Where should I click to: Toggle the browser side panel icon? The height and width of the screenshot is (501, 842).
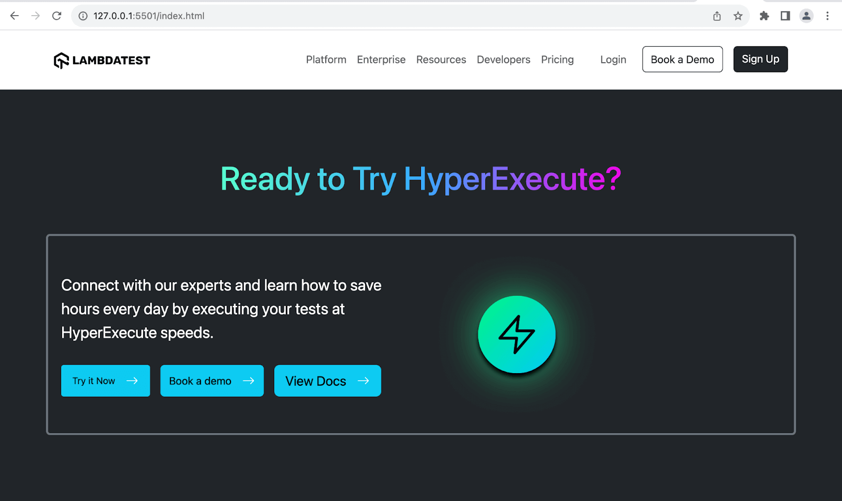785,16
